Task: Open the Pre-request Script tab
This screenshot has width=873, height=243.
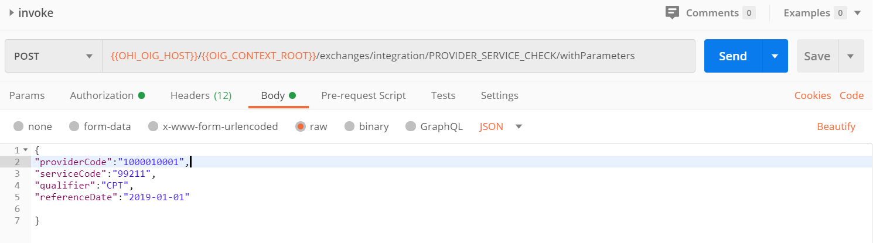Action: 363,95
